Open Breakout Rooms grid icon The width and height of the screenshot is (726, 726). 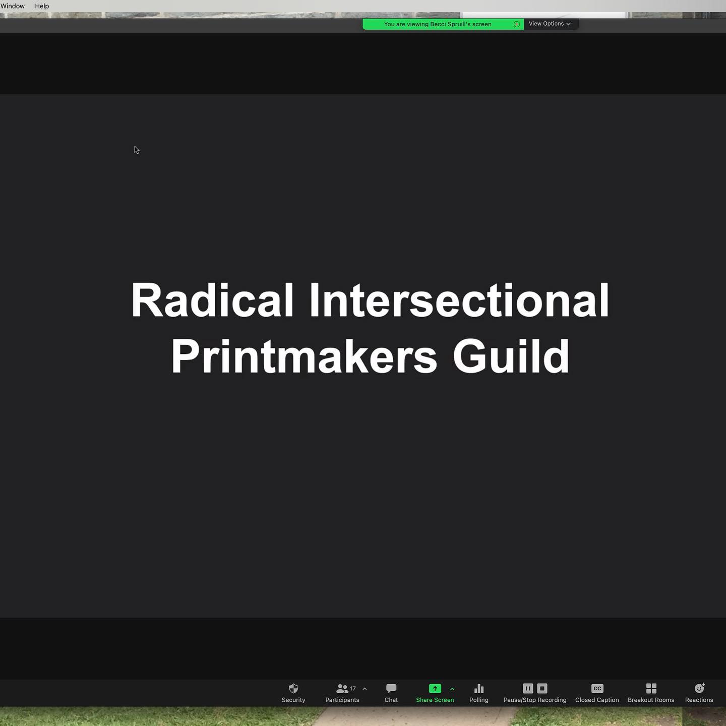point(651,689)
